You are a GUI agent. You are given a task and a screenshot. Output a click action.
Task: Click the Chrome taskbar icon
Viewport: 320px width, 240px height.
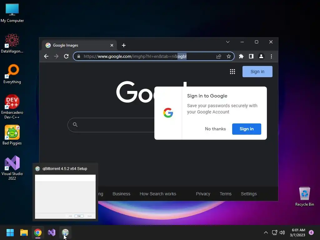click(x=38, y=232)
